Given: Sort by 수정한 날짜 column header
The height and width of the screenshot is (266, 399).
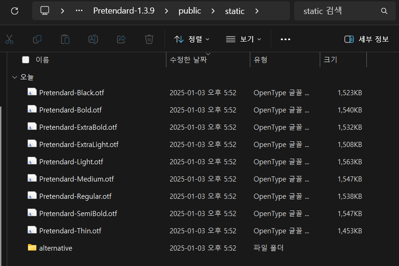Looking at the screenshot, I should [188, 60].
